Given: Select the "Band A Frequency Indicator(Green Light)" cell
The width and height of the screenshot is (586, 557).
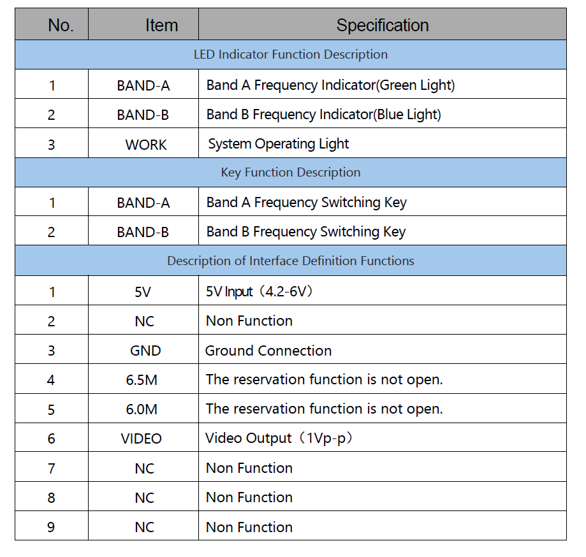Looking at the screenshot, I should pos(330,85).
